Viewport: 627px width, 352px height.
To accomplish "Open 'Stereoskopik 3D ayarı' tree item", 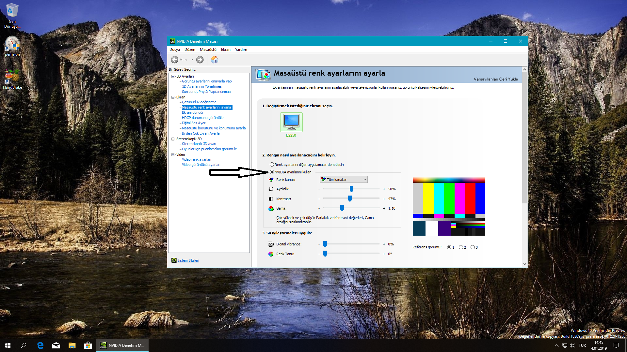I will [199, 144].
